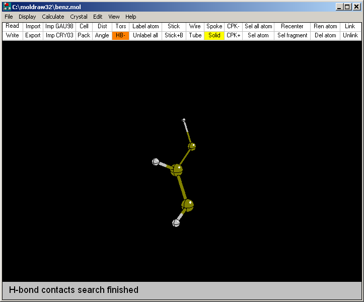This screenshot has height=302, width=364.
Task: Select the Tors torsion tool
Action: click(x=120, y=26)
